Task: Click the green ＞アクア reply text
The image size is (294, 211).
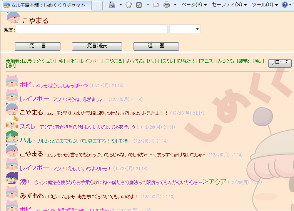Action: pyautogui.click(x=214, y=182)
